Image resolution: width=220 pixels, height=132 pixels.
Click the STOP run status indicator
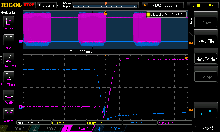pos(29,5)
